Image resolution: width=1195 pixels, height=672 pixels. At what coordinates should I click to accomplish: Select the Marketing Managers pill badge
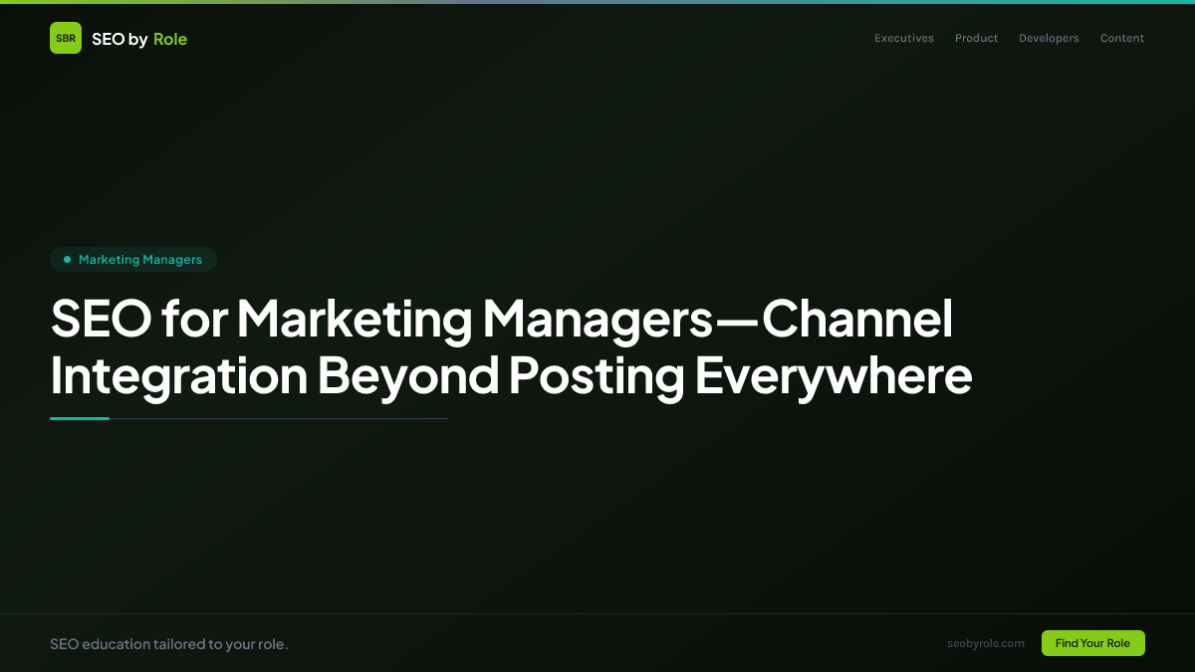pos(133,259)
